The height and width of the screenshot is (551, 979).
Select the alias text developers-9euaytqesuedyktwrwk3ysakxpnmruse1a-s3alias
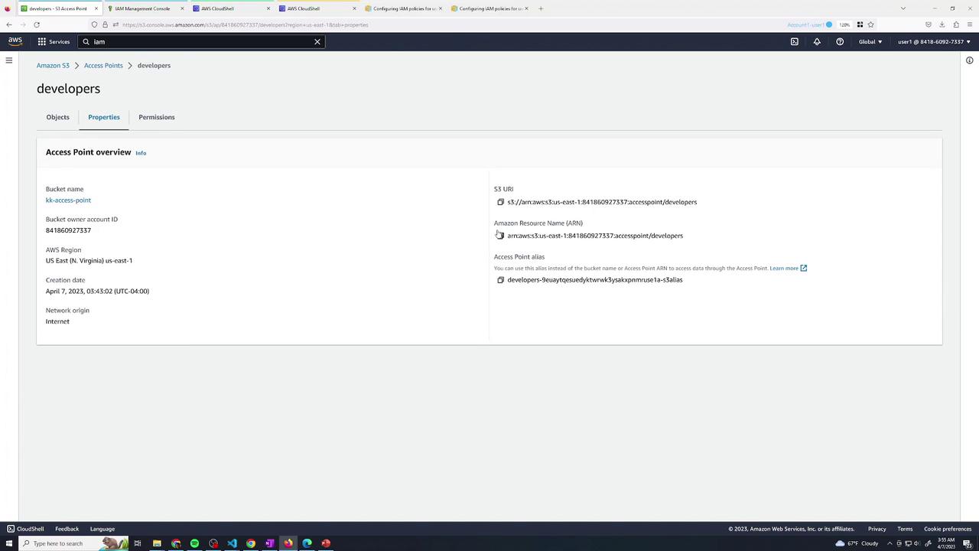(x=595, y=280)
